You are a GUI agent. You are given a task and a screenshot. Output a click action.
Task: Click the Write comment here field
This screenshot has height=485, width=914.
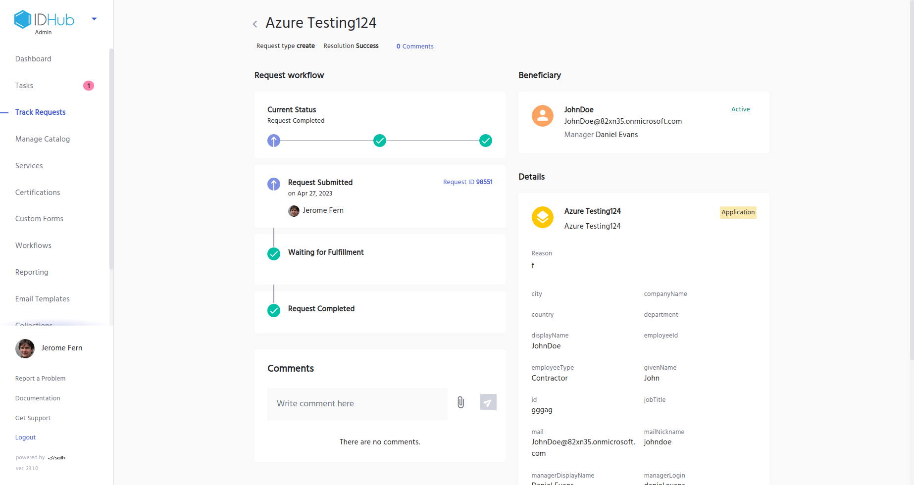(x=357, y=404)
